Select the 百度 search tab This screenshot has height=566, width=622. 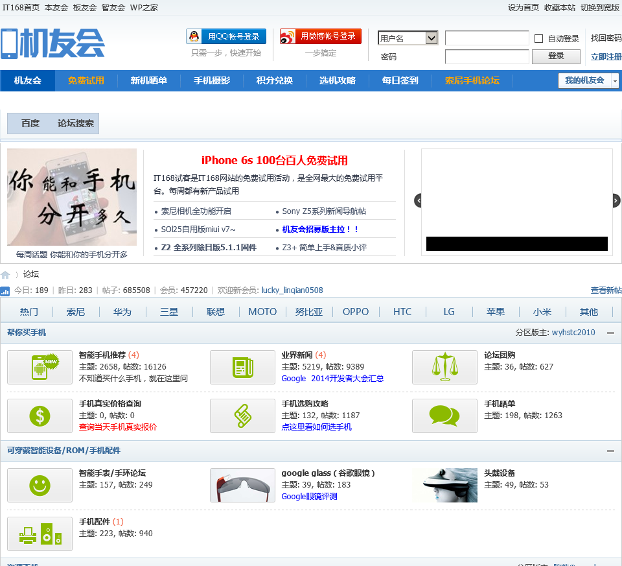point(30,123)
